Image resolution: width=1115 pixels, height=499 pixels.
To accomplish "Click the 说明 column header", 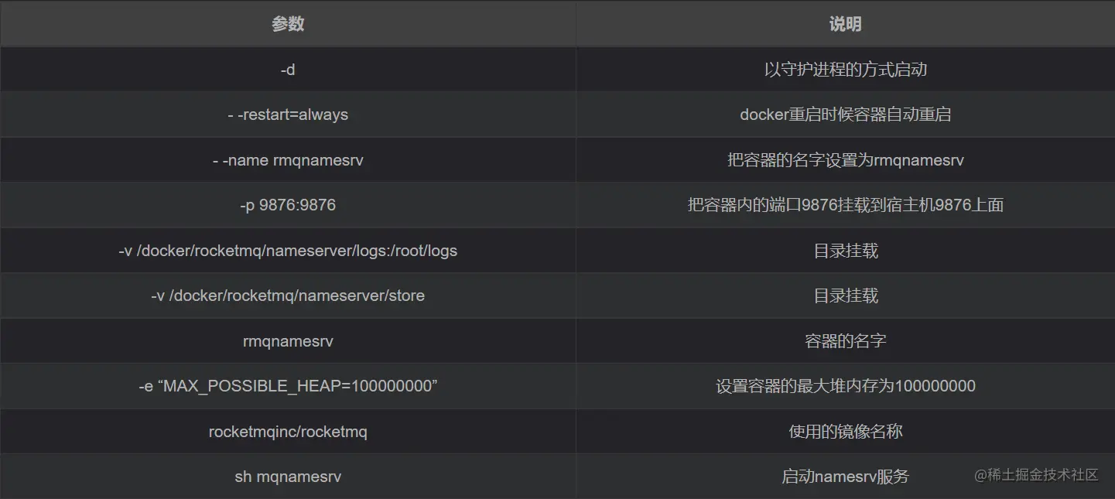I will [845, 24].
